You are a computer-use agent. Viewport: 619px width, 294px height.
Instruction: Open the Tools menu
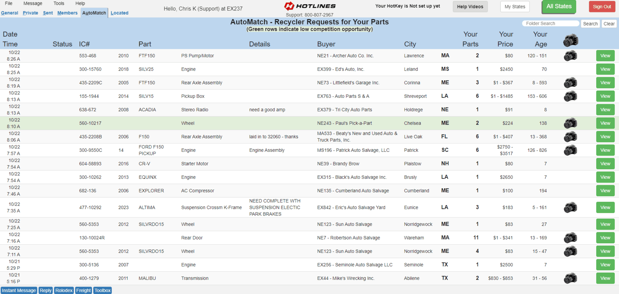59,3
